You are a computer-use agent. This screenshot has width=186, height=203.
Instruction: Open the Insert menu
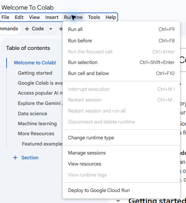pos(52,17)
